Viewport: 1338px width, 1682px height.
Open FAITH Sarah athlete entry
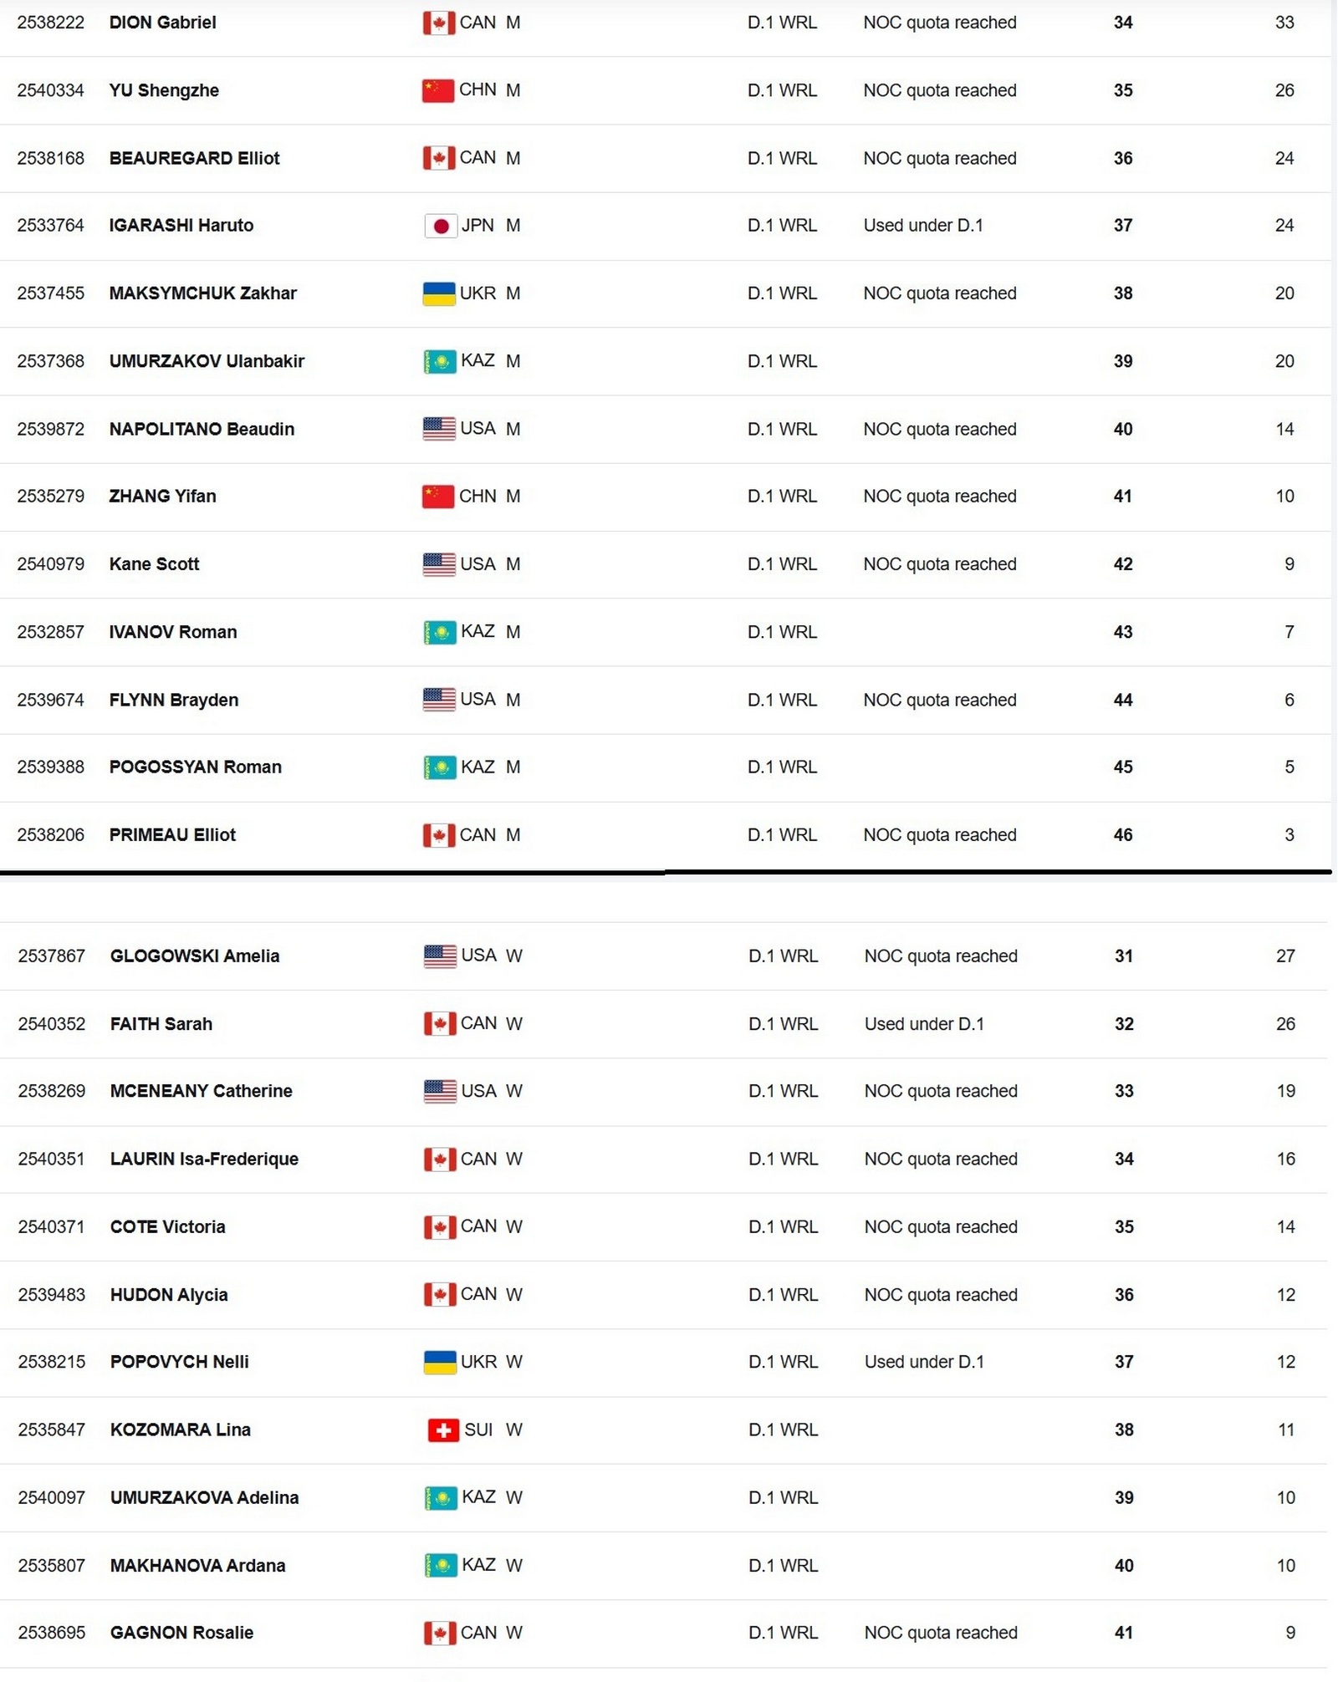pos(161,1024)
